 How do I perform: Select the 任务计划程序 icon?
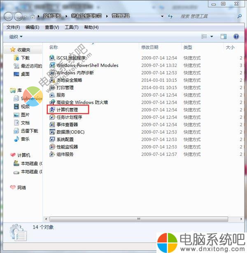[52, 117]
